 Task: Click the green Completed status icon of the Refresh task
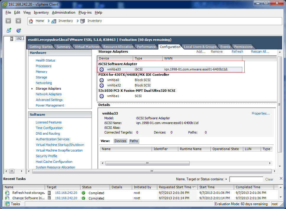(x=84, y=193)
